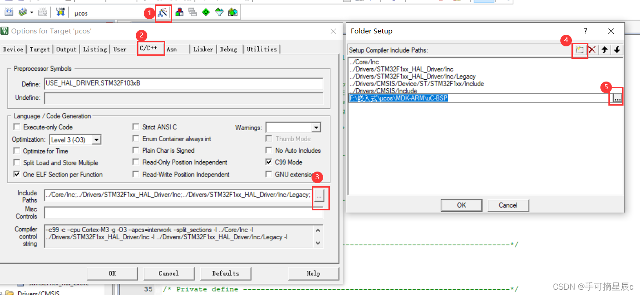Image resolution: width=640 pixels, height=295 pixels.
Task: Toggle Read-Write Position Independent checkbox
Action: [x=136, y=174]
